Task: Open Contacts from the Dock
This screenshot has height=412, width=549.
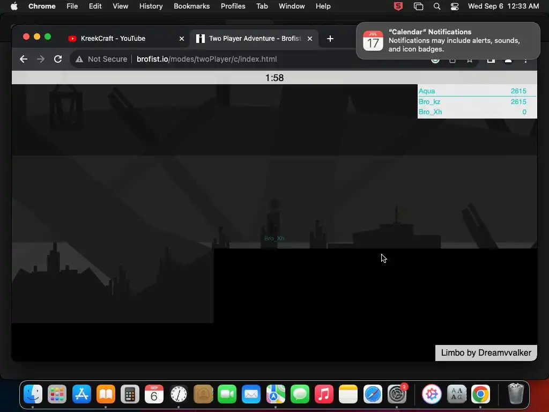Action: (x=203, y=394)
